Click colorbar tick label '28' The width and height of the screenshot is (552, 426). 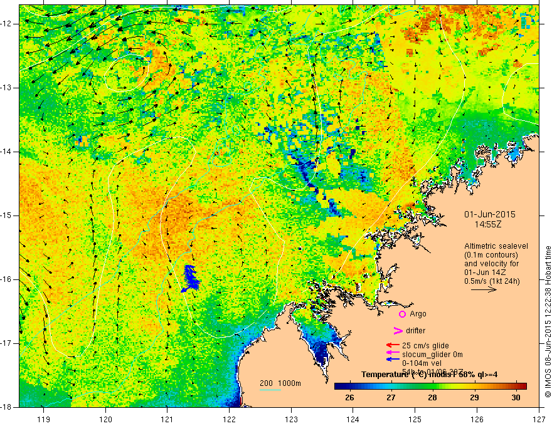(433, 398)
